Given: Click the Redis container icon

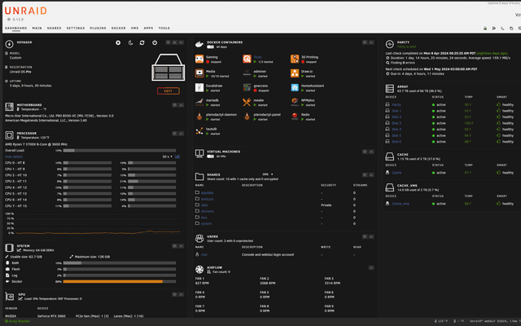Looking at the screenshot, I should [295, 117].
